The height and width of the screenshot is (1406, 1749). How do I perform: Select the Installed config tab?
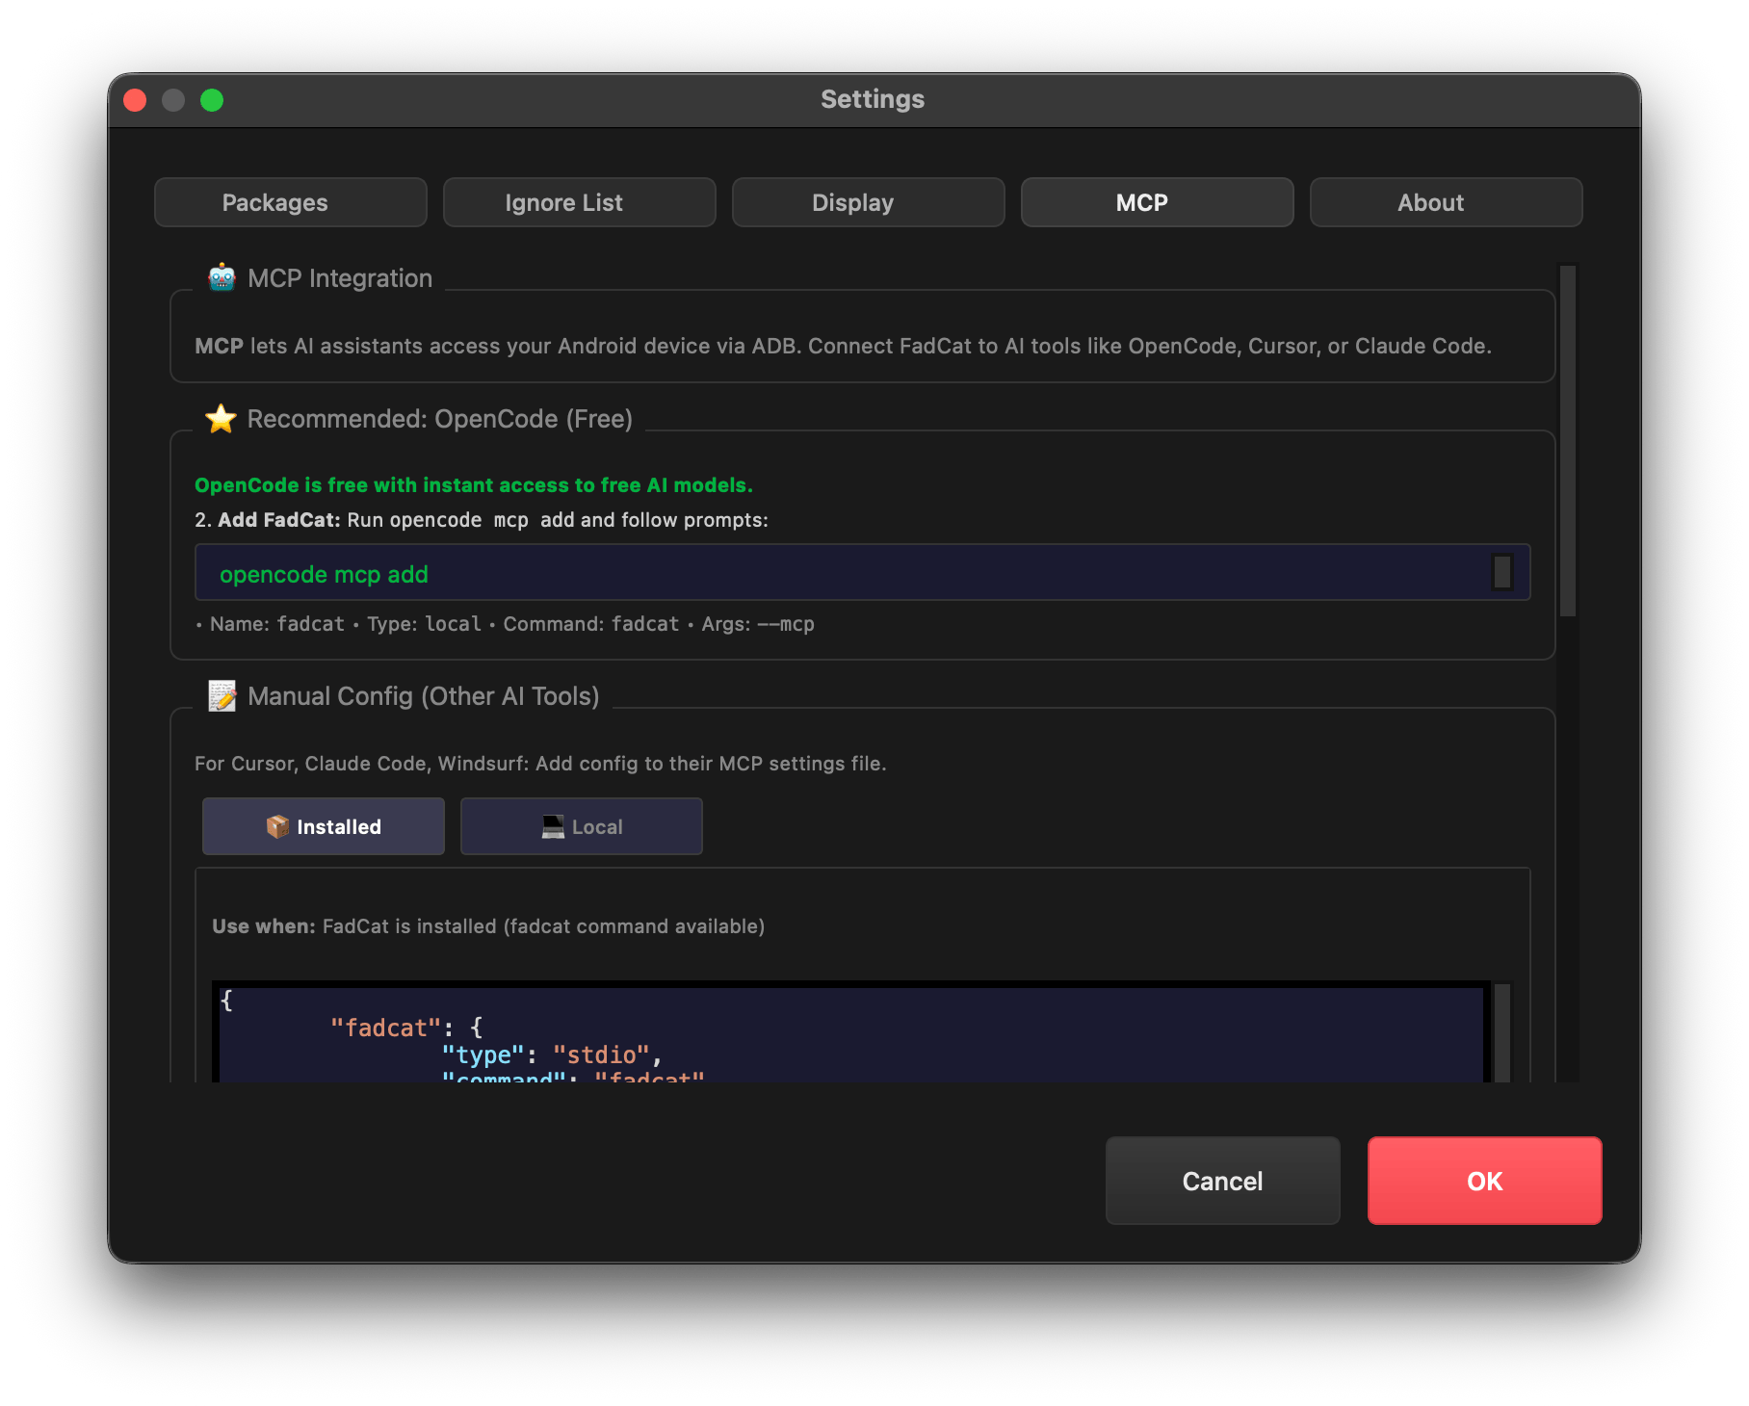(x=324, y=826)
